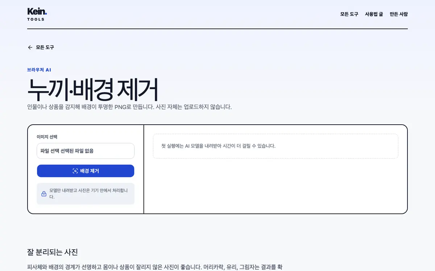Screen dimensions: 435x271
Task: Click the back arrow icon beside 모든 도구
Action: 30,47
